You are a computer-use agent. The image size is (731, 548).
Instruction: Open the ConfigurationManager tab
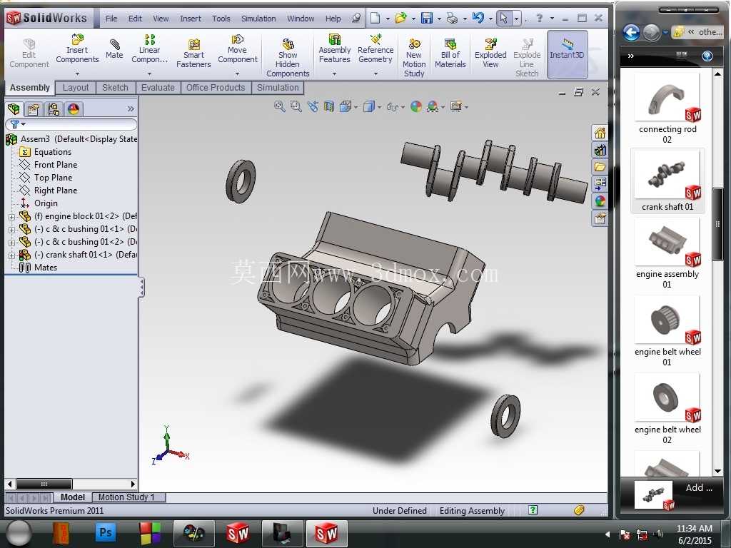point(54,109)
